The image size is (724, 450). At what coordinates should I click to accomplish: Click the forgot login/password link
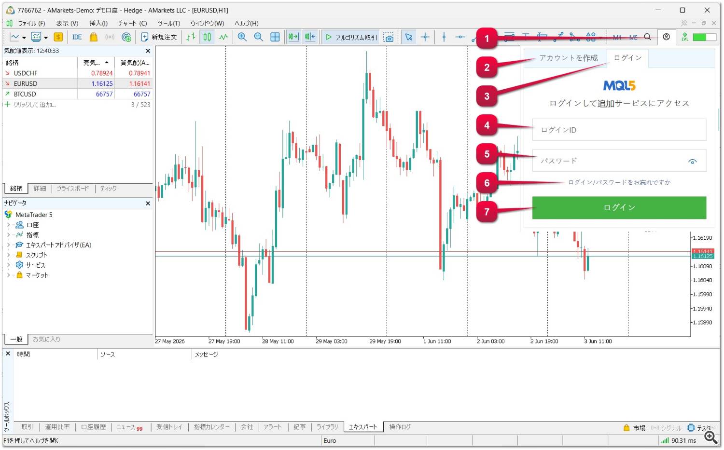pos(619,182)
